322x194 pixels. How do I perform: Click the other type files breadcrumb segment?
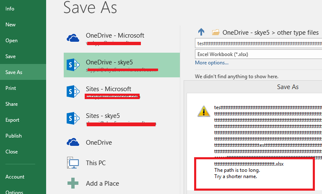click(298, 33)
